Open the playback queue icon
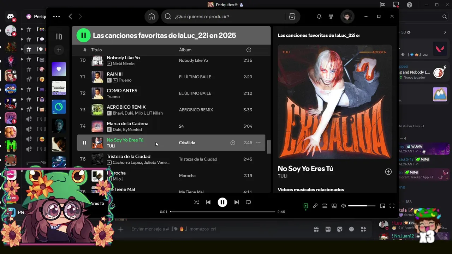 pos(325,206)
